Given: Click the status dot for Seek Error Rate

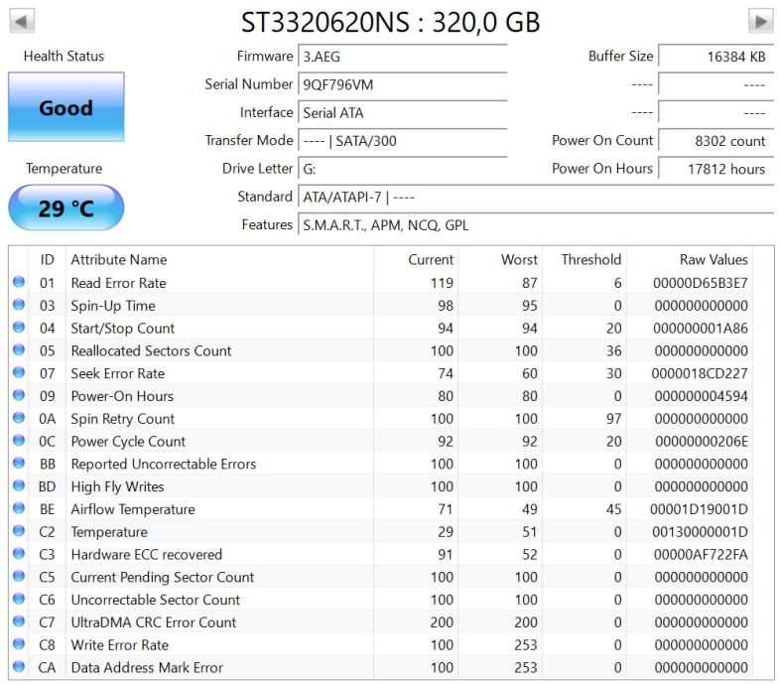Looking at the screenshot, I should [19, 372].
